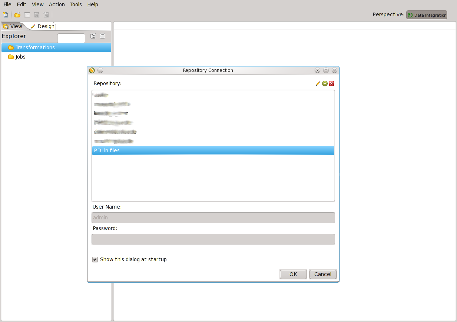Click the round pin button in dialog titlebar

(100, 70)
